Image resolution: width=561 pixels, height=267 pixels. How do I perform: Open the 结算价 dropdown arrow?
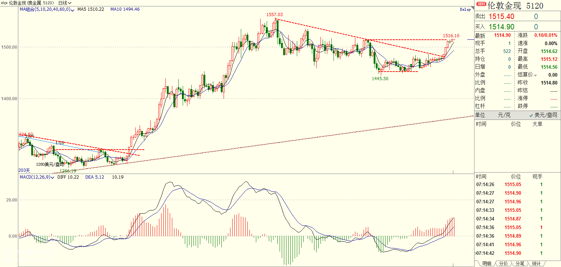click(x=536, y=75)
